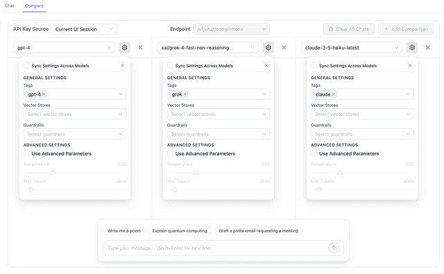Enable Sync Settings Across Models in gpt-4 panel
The width and height of the screenshot is (444, 274).
[x=26, y=65]
